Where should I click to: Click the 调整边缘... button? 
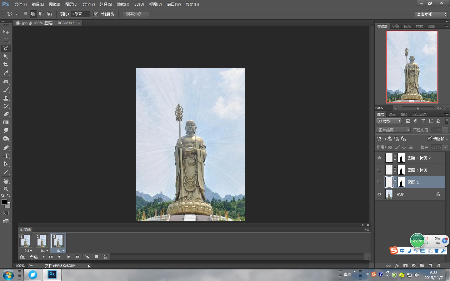tap(135, 14)
